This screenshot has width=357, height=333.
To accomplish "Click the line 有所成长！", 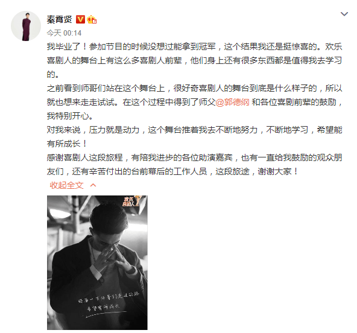I will [67, 144].
